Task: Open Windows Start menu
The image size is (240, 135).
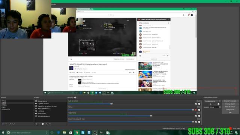Action: (x=3, y=132)
